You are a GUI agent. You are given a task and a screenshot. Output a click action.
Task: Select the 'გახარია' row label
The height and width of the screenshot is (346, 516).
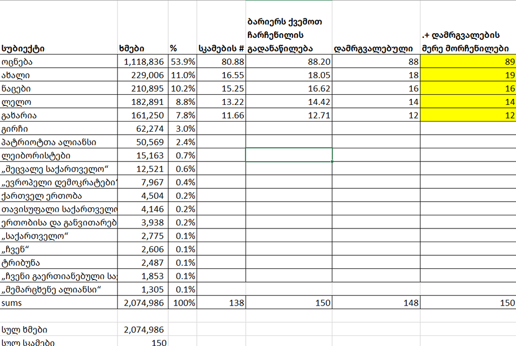point(58,116)
